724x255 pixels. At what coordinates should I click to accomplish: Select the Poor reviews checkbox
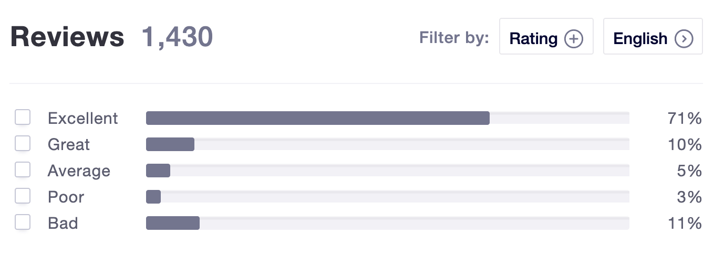pyautogui.click(x=23, y=196)
